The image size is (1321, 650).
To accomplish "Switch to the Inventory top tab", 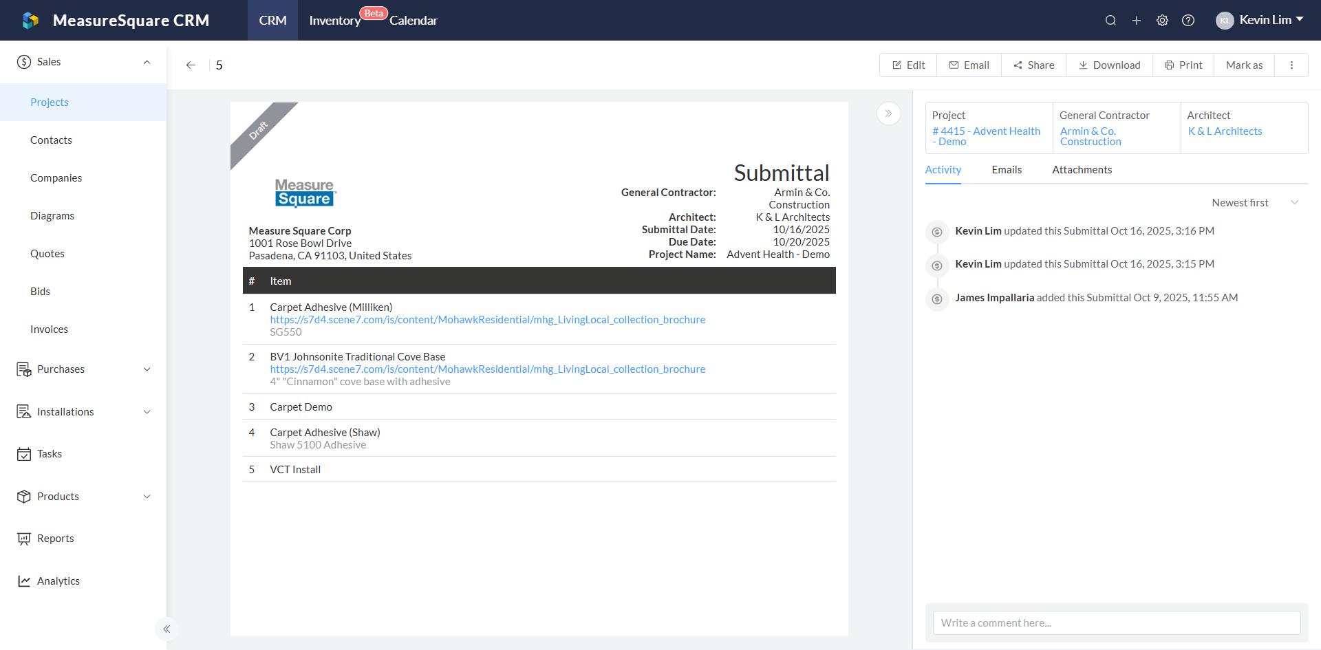I will tap(335, 21).
